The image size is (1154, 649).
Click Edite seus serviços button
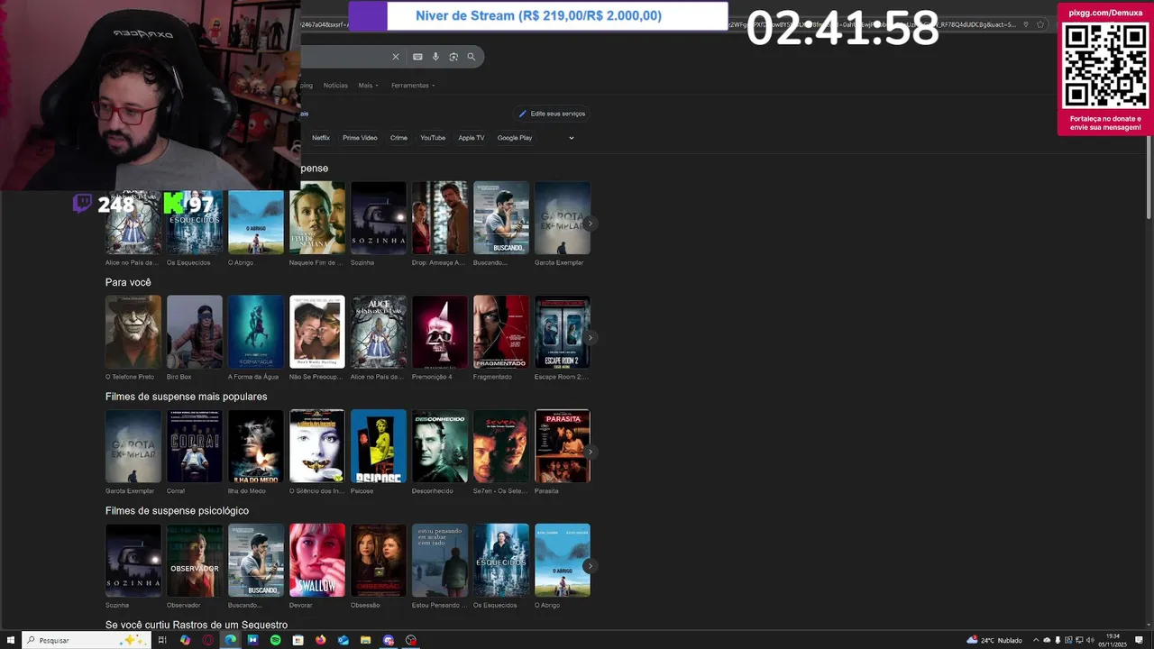pos(552,114)
